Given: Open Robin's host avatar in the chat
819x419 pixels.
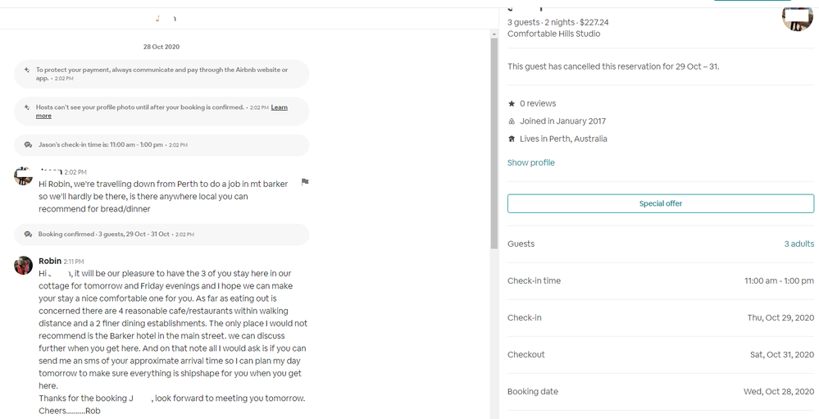Looking at the screenshot, I should (x=23, y=265).
